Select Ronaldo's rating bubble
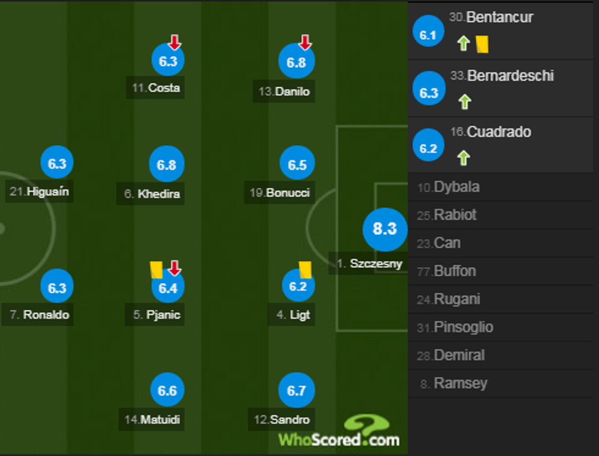Viewport: 599px width, 456px height. tap(56, 285)
